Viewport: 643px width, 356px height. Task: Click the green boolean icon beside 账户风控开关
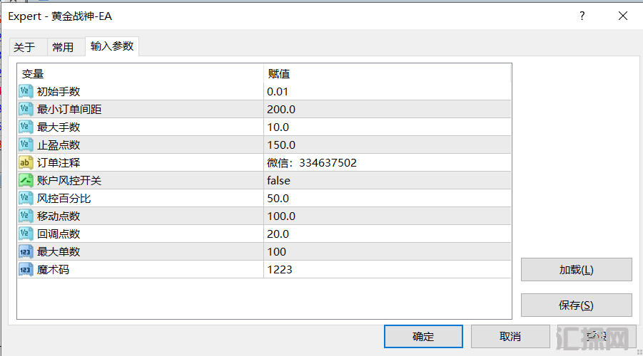pyautogui.click(x=26, y=180)
